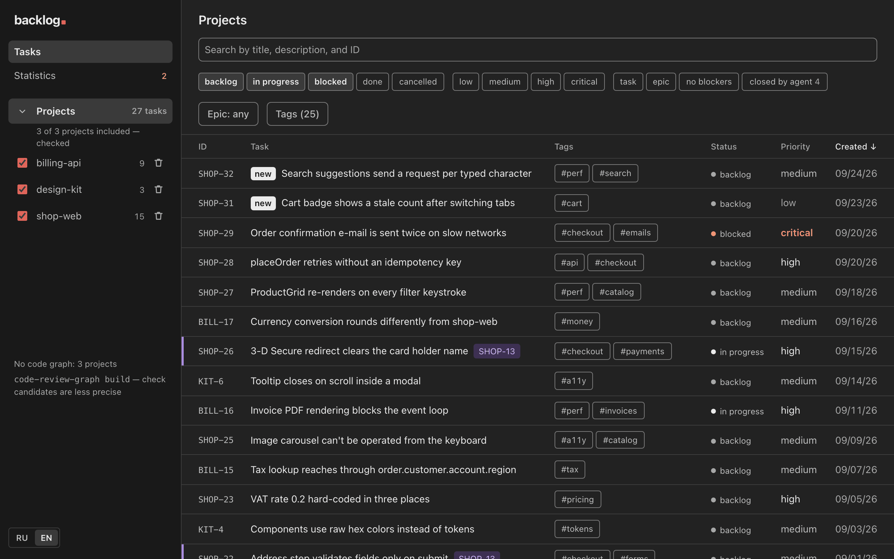The width and height of the screenshot is (894, 559).
Task: Click #payments tag on SHOP-26
Action: [643, 351]
